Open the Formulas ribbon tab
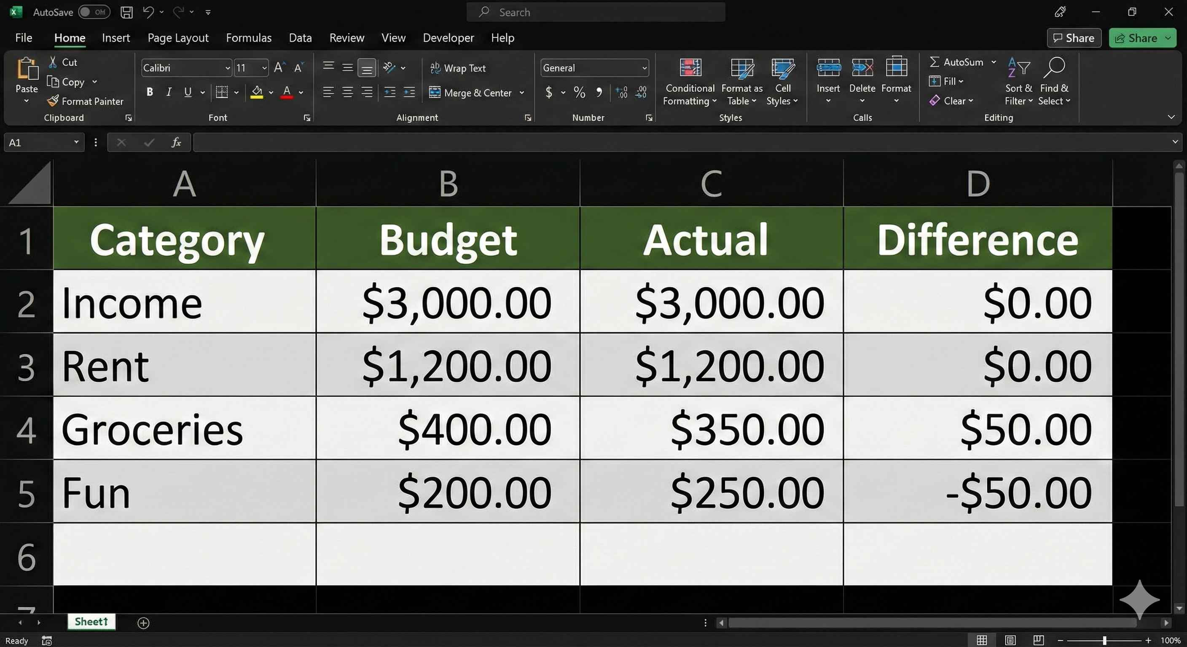This screenshot has width=1187, height=647. click(x=248, y=38)
